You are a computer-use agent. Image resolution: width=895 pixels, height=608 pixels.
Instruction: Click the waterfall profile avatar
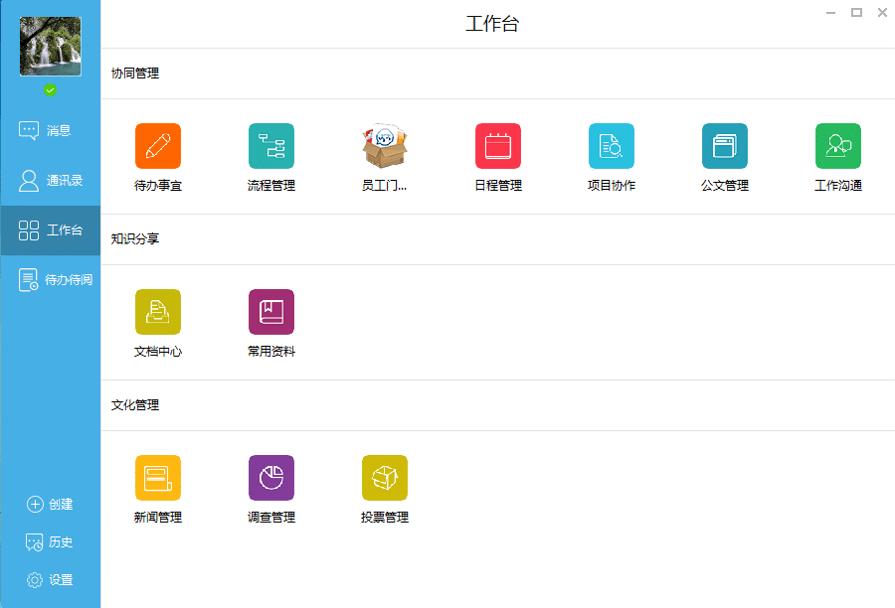(50, 46)
